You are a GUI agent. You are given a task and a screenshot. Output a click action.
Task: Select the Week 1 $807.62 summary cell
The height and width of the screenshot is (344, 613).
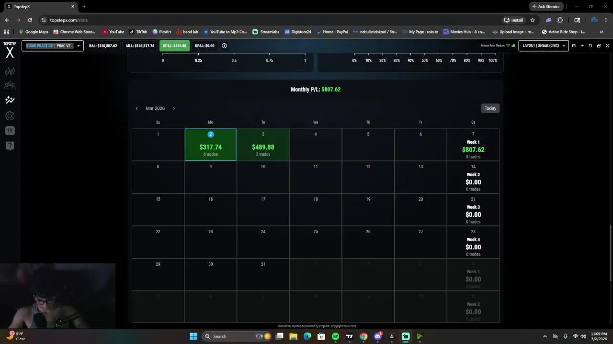coord(473,145)
